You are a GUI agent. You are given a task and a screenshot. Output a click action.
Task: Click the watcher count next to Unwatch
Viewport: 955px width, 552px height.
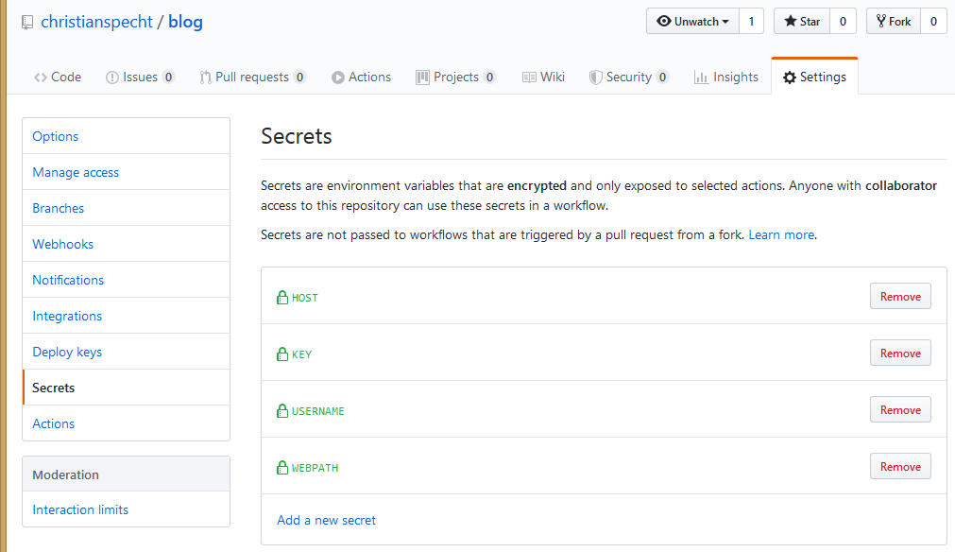(751, 21)
